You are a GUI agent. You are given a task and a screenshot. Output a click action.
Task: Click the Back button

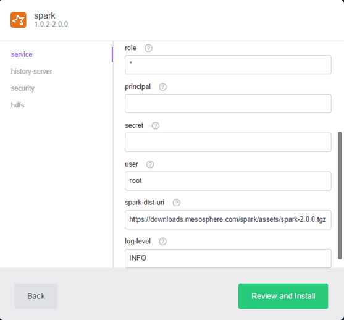[x=36, y=296]
